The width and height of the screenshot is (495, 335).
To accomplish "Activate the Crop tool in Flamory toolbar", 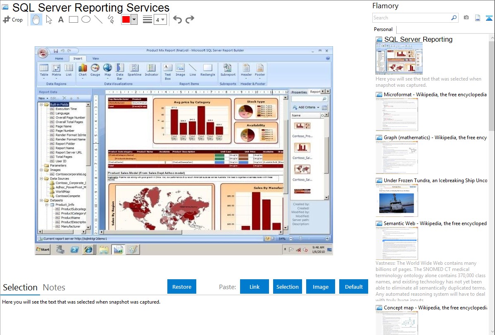I will (13, 19).
